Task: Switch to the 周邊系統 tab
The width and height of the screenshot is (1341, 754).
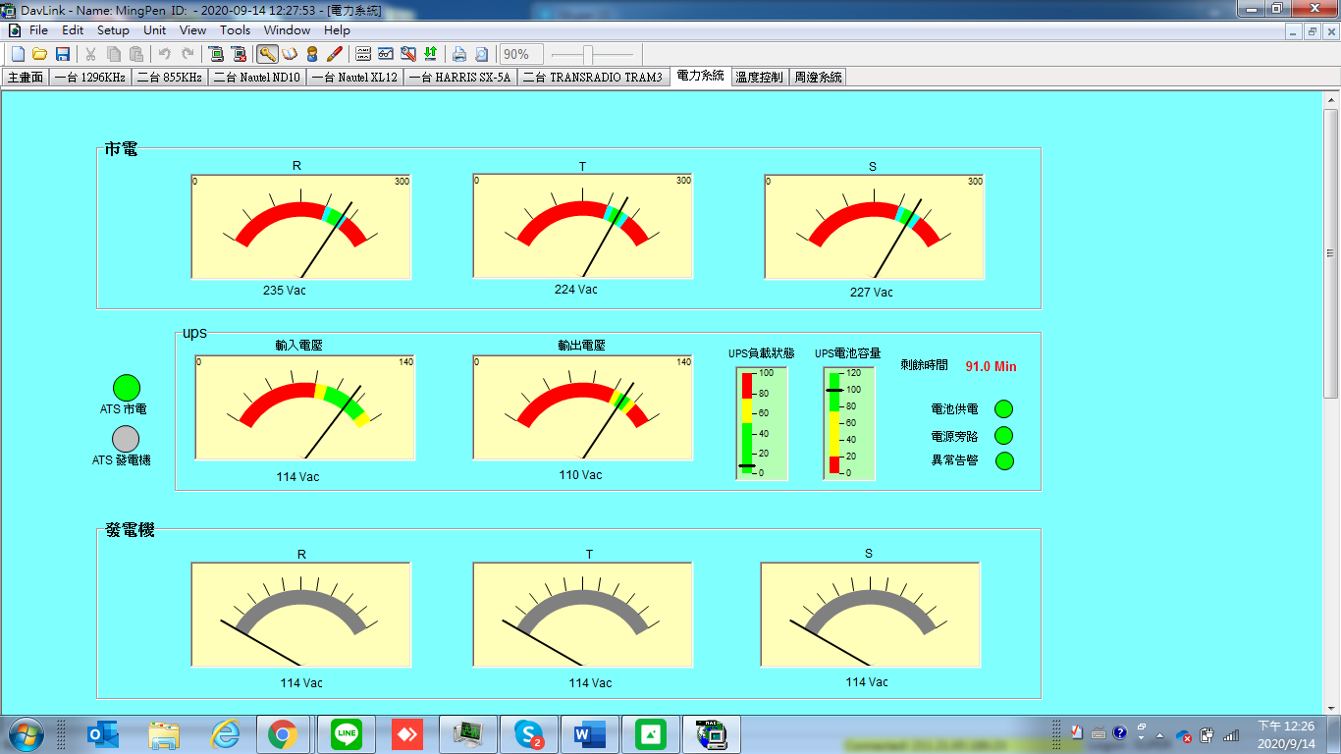Action: pos(818,77)
